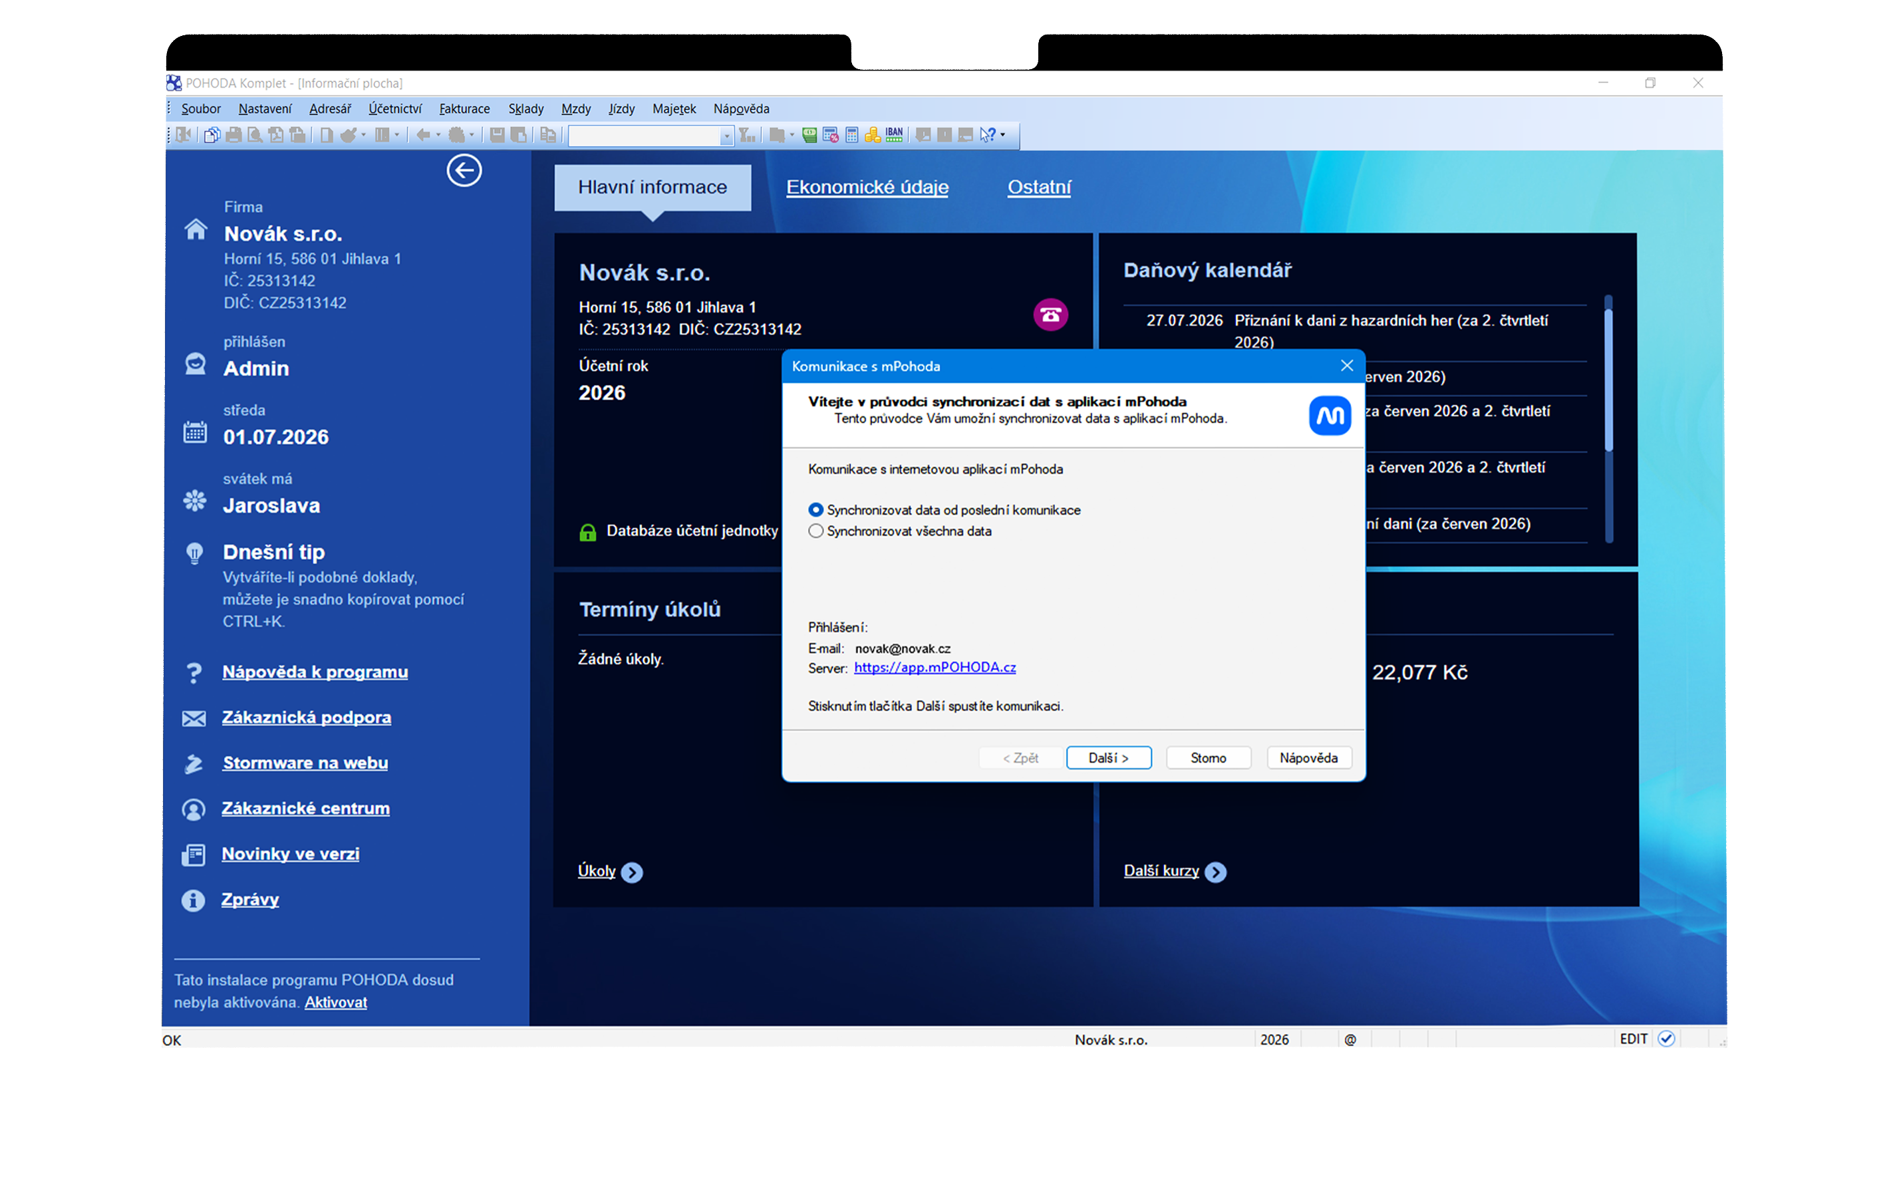
Task: Open the Zprávy link
Action: pyautogui.click(x=250, y=899)
